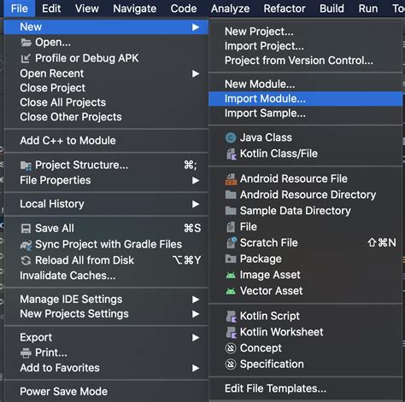Select Project from Version Control...

click(306, 61)
